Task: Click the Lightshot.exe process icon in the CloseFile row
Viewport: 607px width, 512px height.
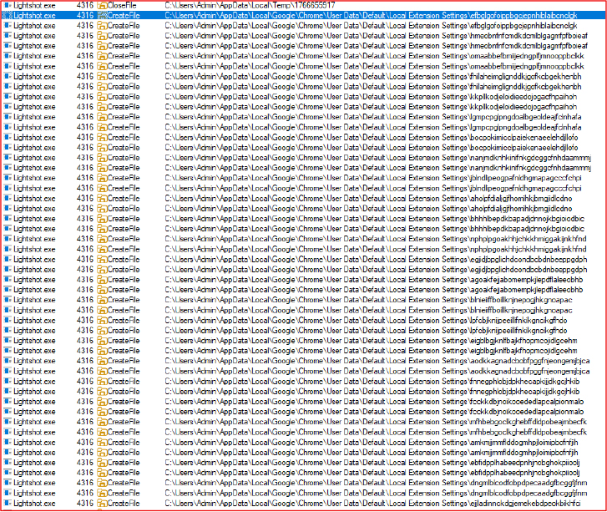Action: click(8, 5)
